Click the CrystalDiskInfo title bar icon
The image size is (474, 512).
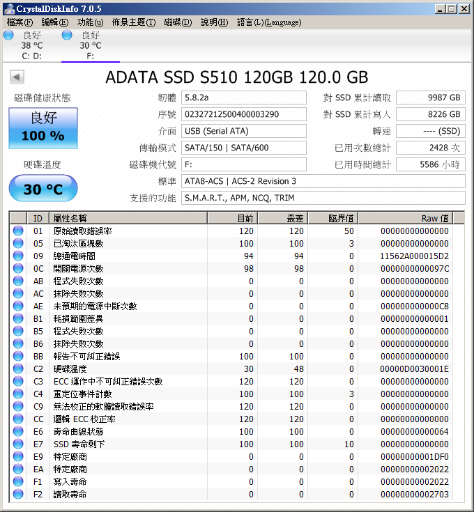tap(9, 9)
